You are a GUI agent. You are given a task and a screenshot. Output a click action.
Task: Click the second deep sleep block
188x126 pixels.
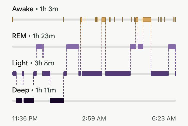[x=29, y=101]
